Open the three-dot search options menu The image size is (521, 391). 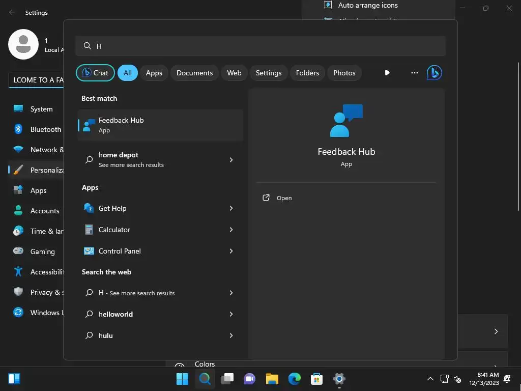(x=414, y=72)
